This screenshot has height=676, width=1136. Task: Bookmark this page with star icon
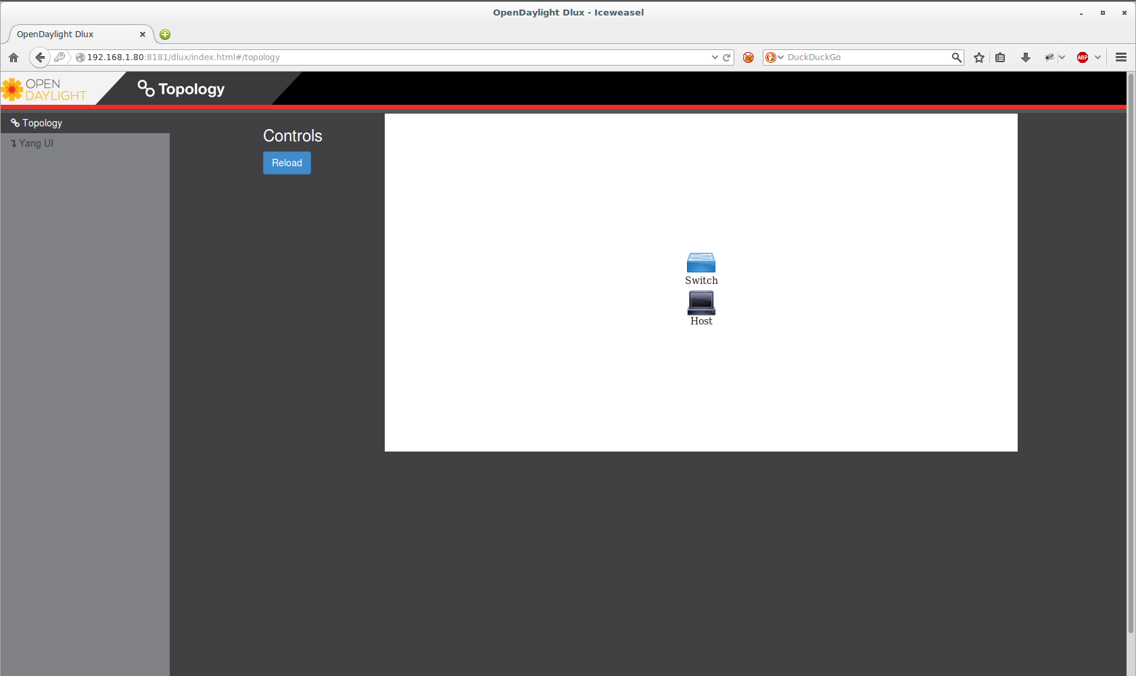(x=978, y=57)
